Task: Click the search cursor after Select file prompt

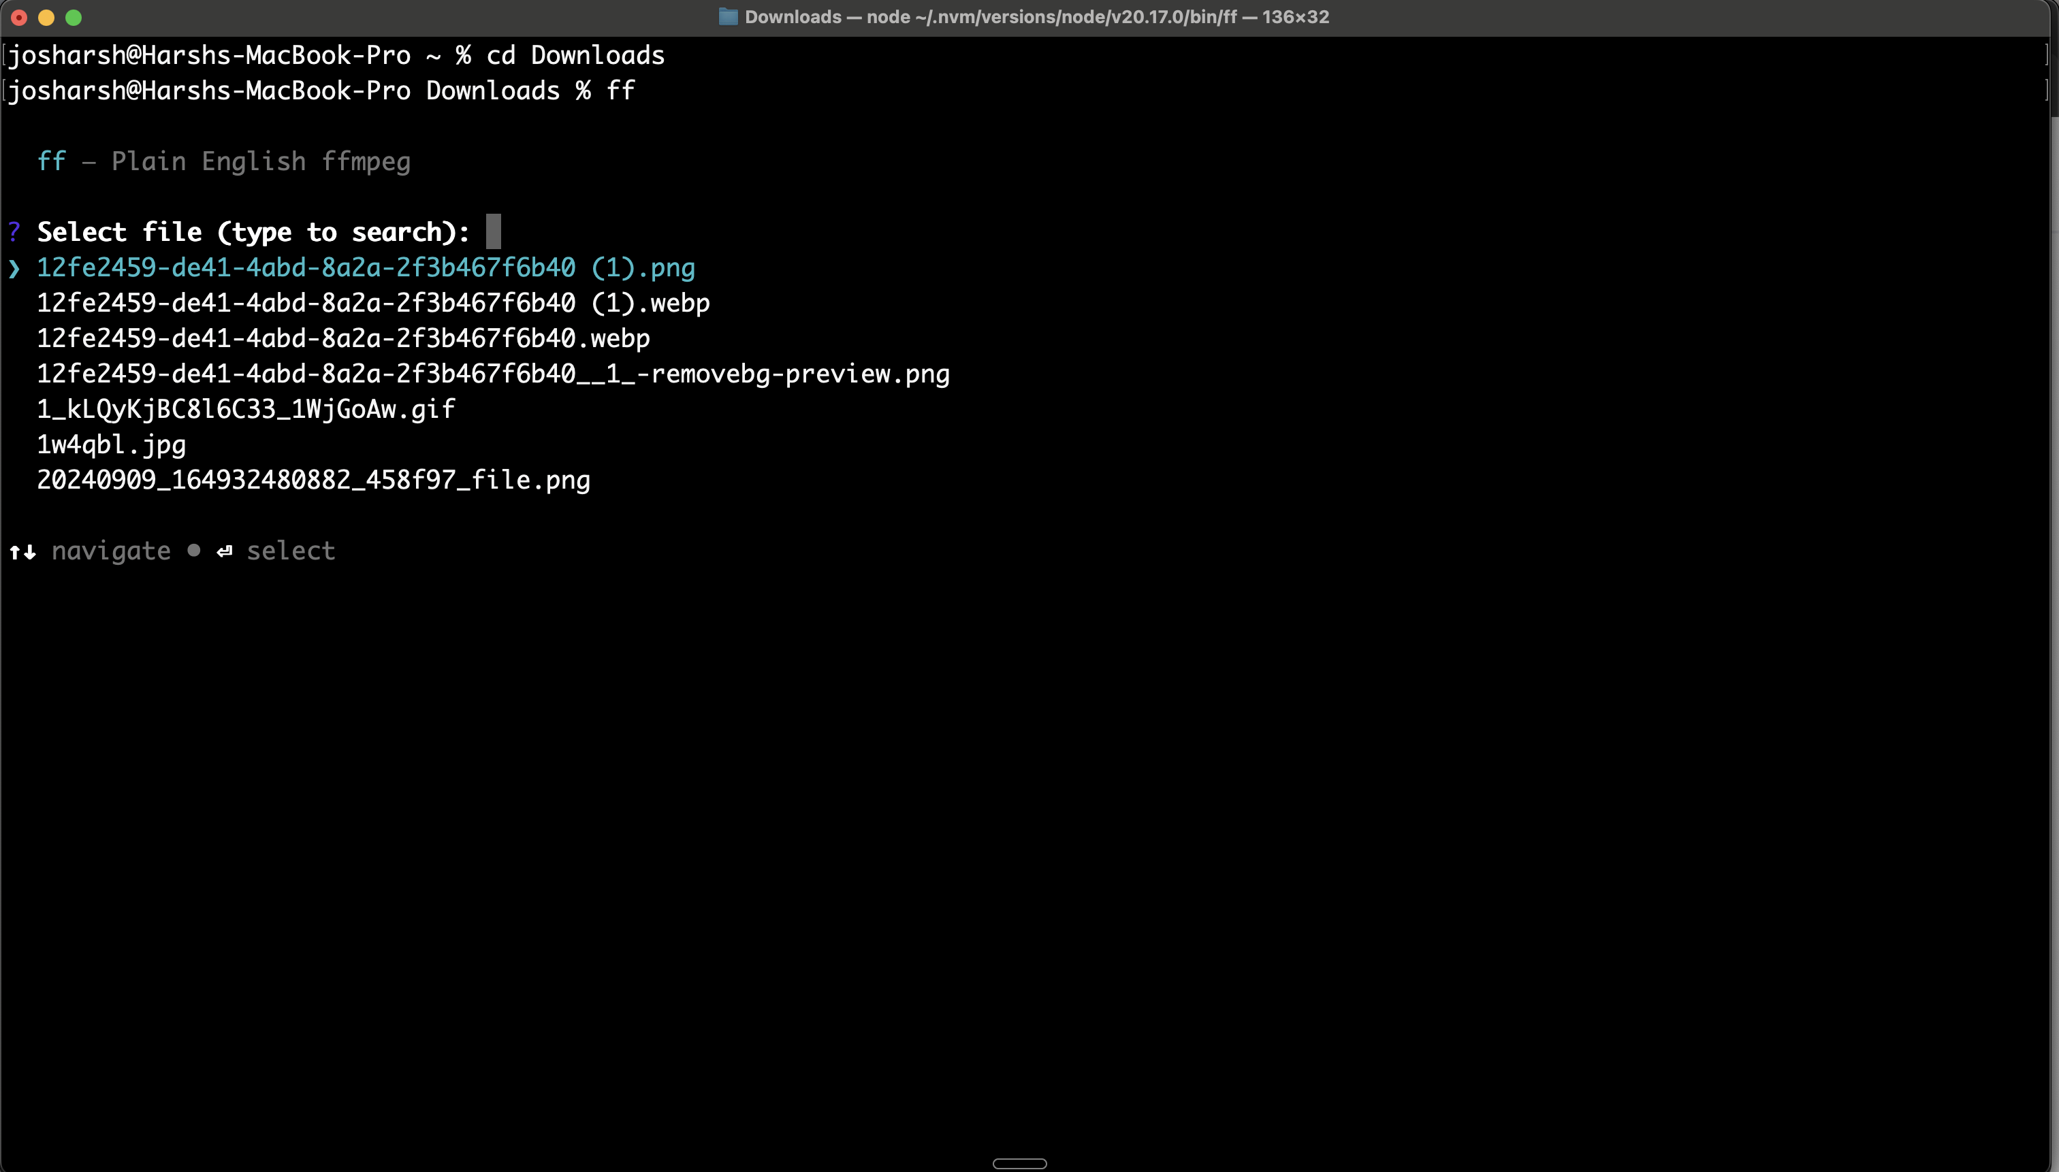Action: (x=494, y=233)
